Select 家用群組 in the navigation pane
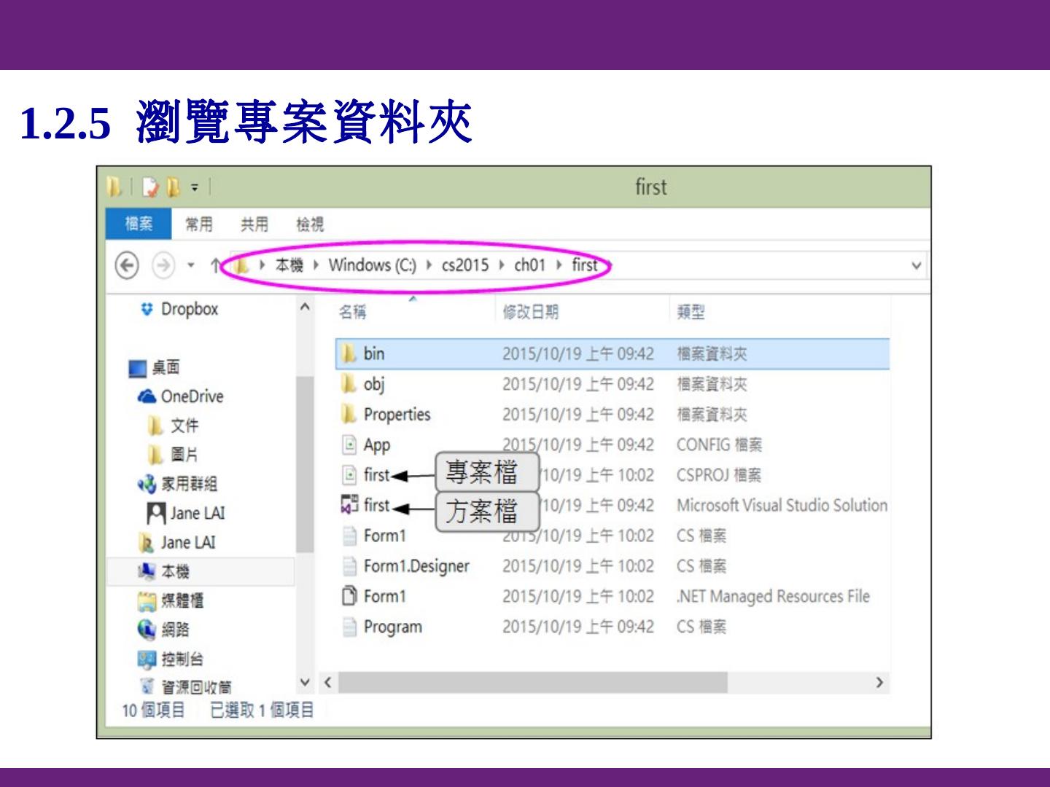 click(189, 484)
